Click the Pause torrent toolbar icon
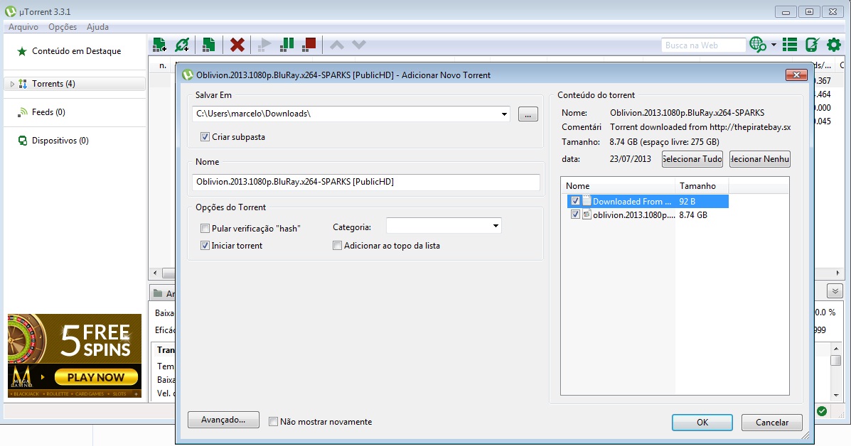Viewport: 851px width, 446px height. (x=287, y=45)
